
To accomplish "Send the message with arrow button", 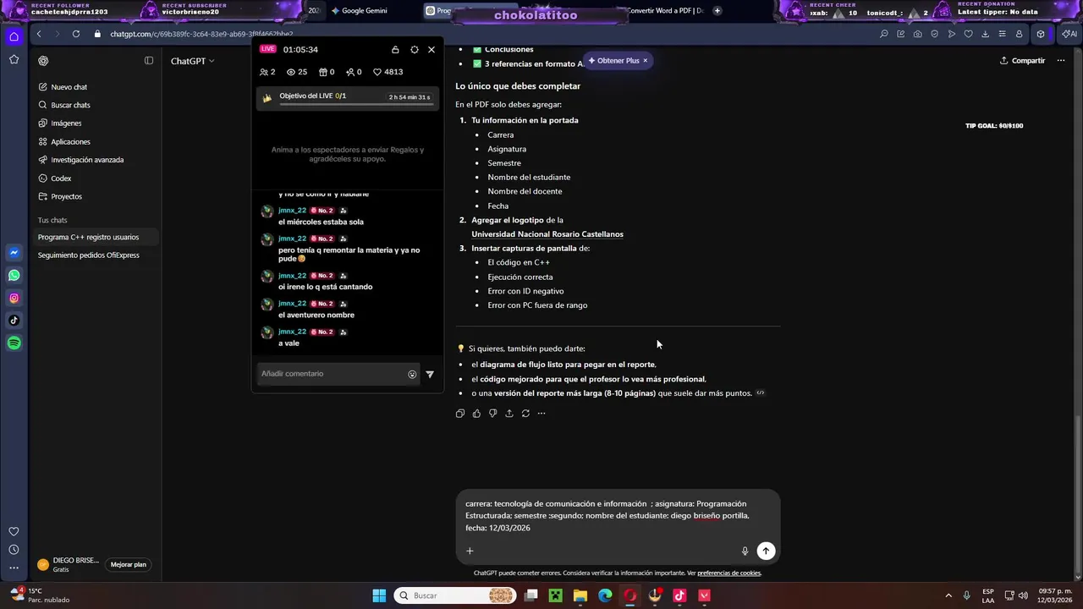I will click(766, 551).
